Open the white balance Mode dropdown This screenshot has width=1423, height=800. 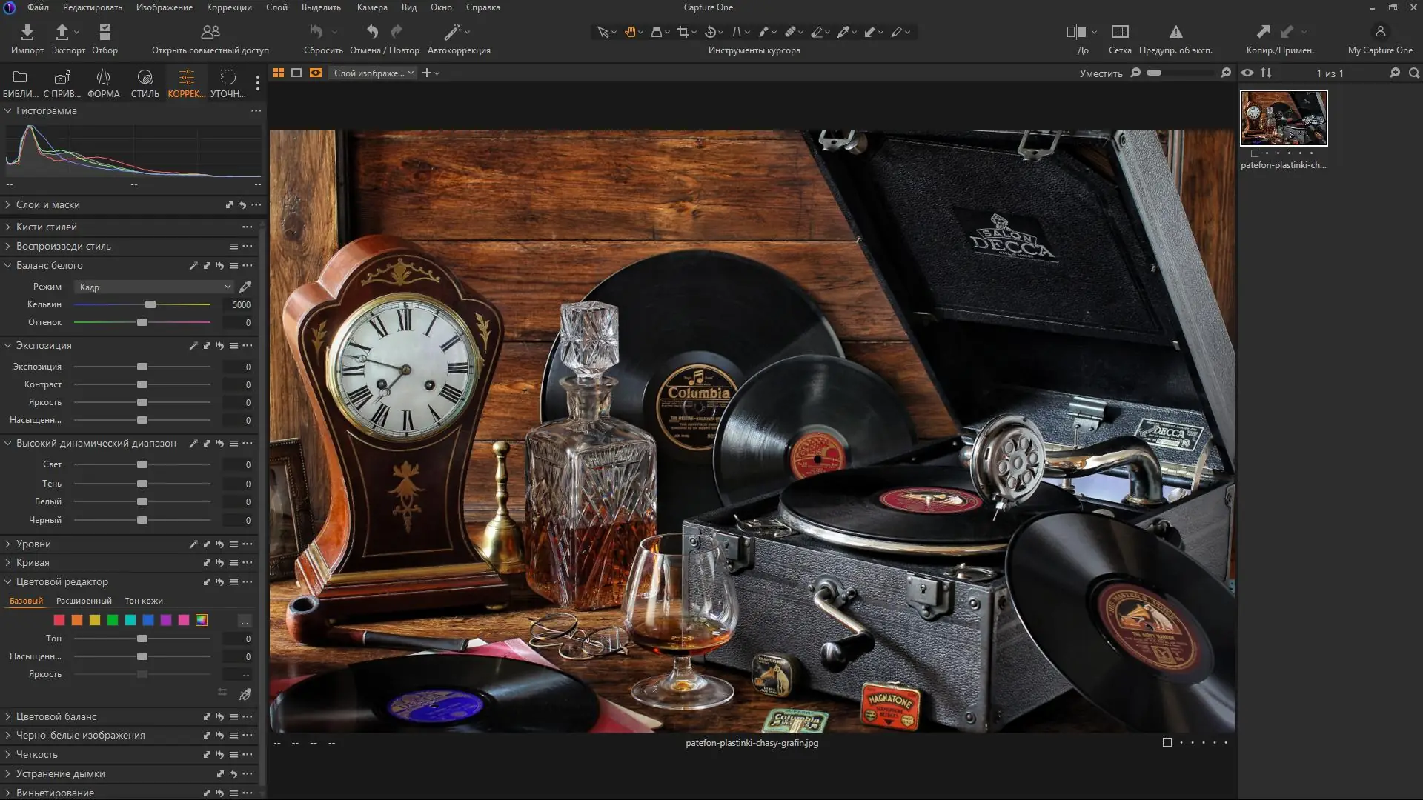coord(154,287)
